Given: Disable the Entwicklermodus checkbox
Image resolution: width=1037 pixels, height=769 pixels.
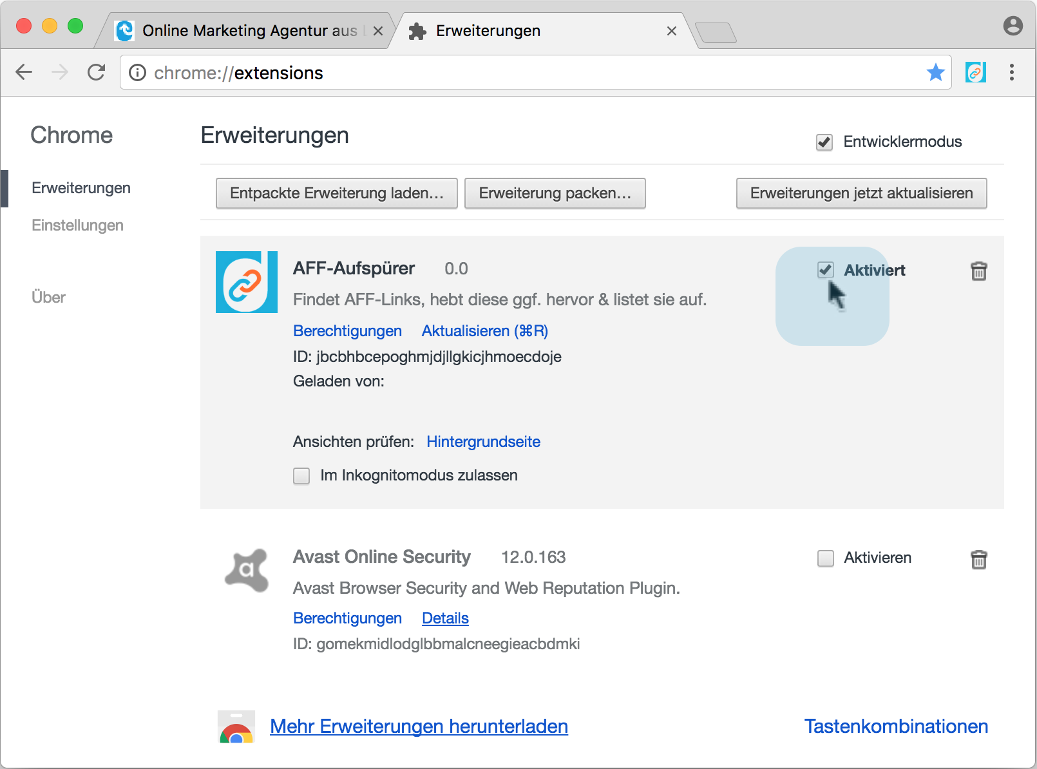Looking at the screenshot, I should pyautogui.click(x=824, y=142).
